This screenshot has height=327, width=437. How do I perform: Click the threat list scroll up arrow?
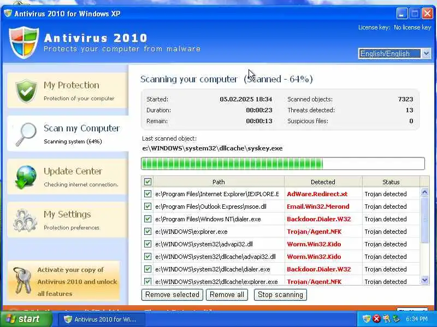point(424,192)
